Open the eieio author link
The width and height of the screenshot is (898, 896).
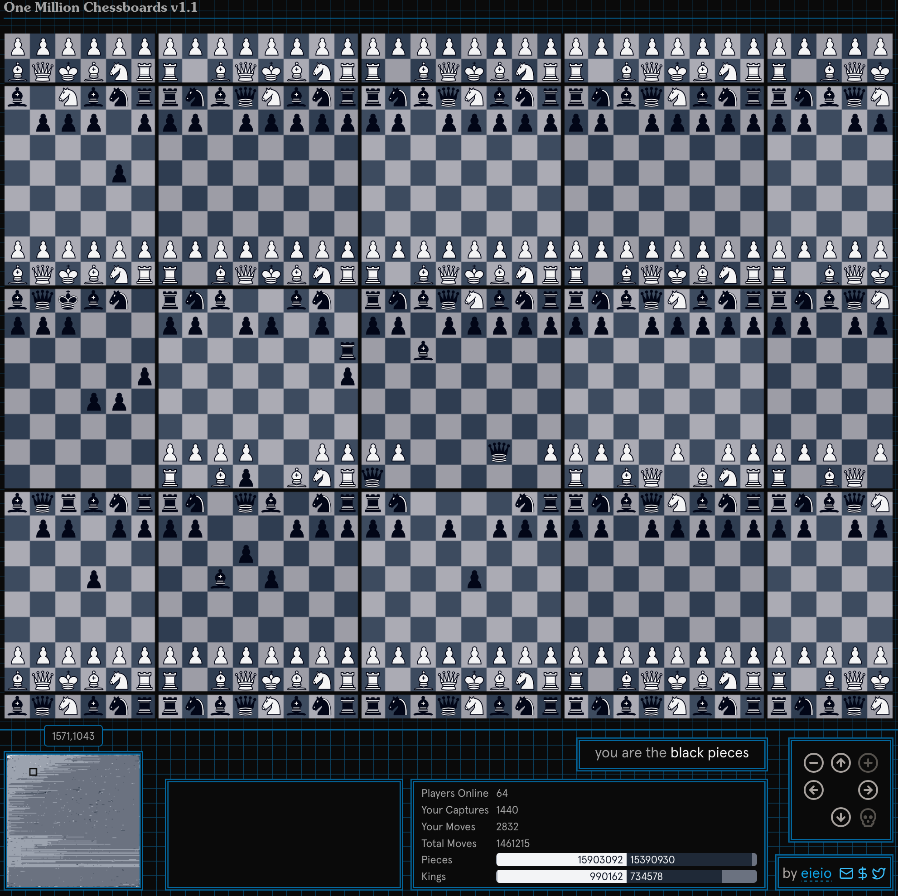coord(816,873)
